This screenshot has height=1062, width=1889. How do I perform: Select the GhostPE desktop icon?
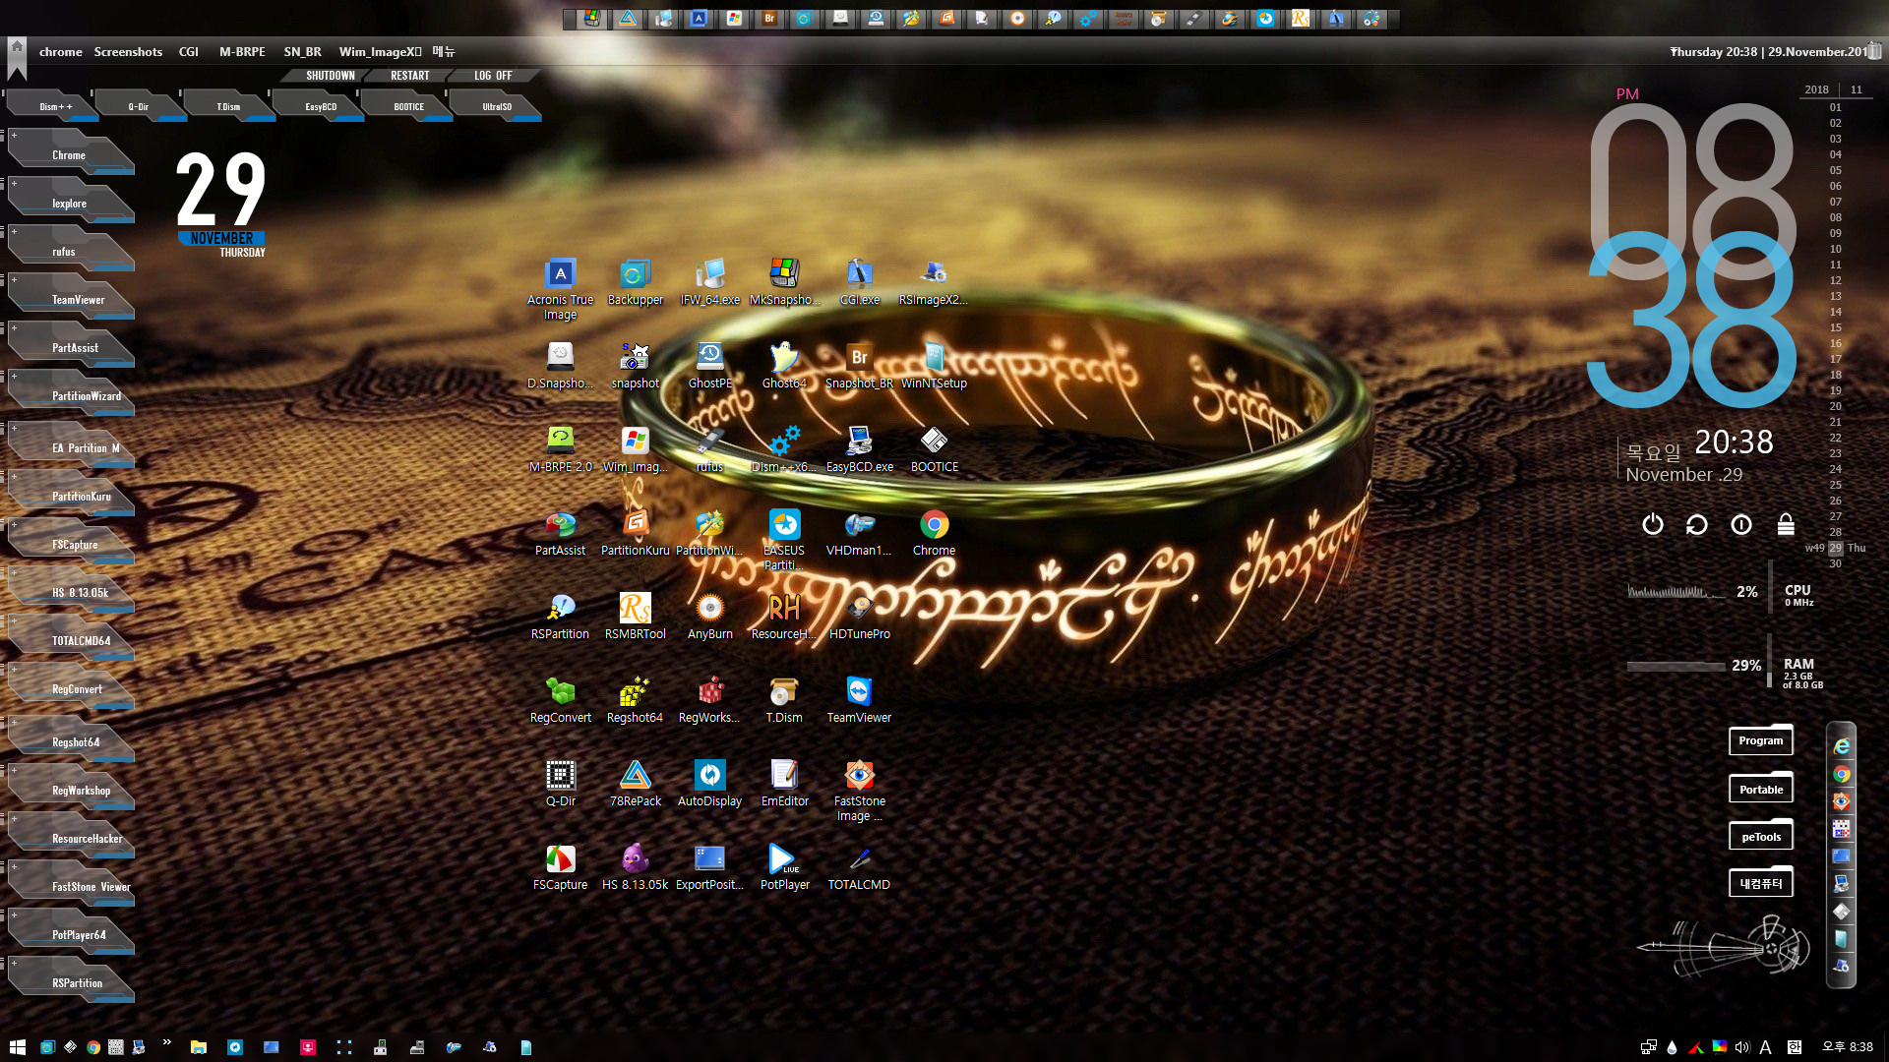709,366
